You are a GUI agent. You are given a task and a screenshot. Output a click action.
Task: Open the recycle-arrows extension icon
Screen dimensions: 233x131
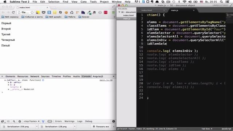tap(72, 12)
